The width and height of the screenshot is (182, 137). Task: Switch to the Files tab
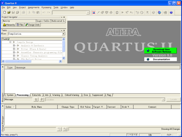click(x=20, y=25)
